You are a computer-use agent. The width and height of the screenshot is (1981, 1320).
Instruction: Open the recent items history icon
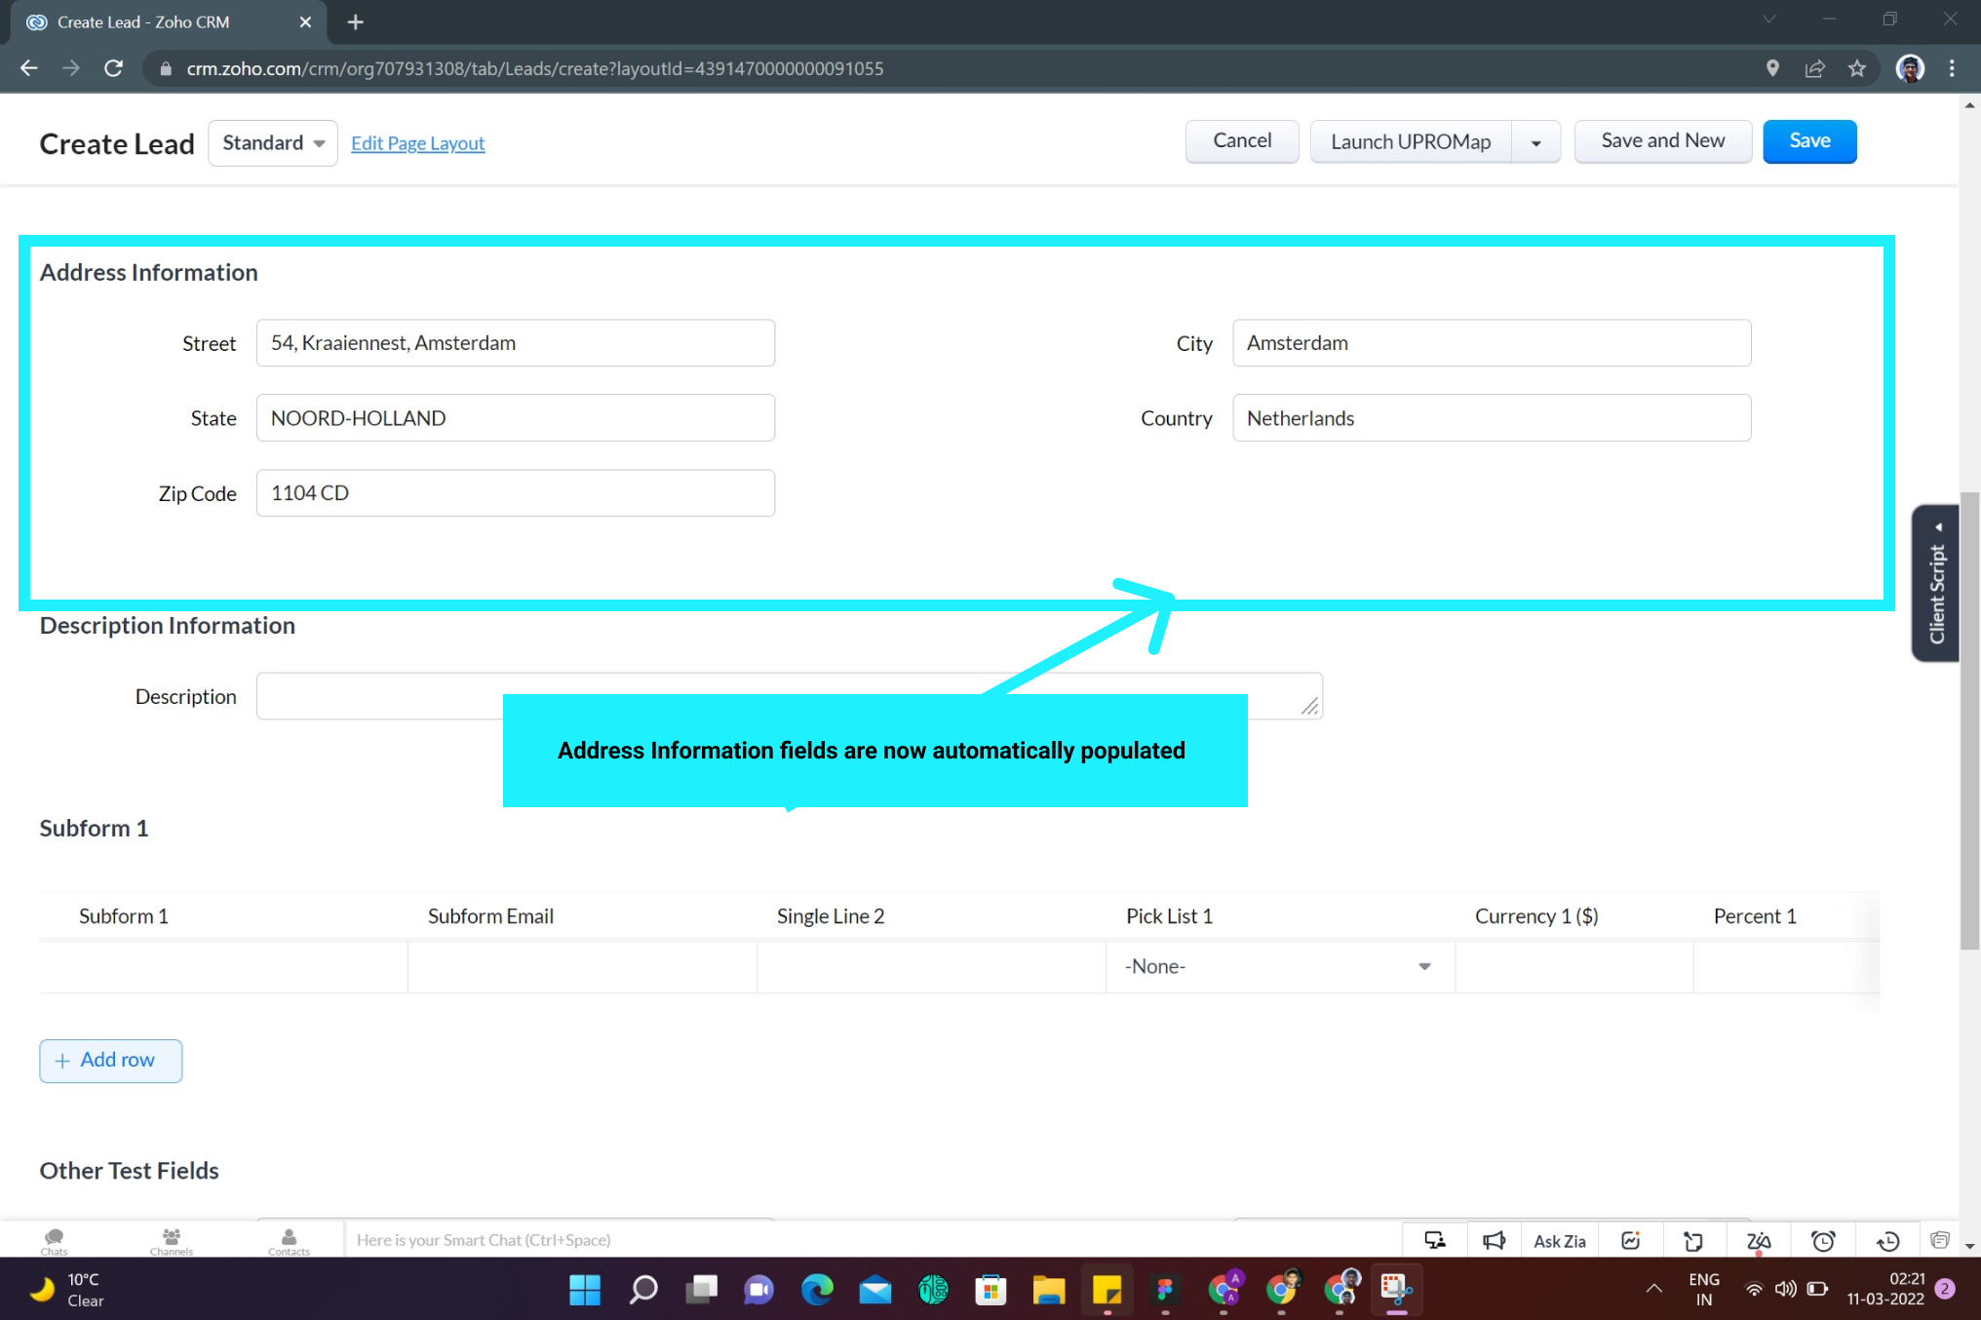pos(1888,1240)
